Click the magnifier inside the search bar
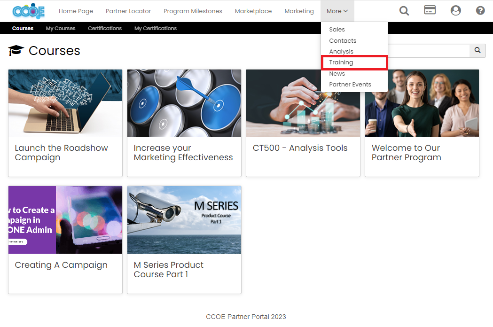The width and height of the screenshot is (493, 327). click(477, 50)
